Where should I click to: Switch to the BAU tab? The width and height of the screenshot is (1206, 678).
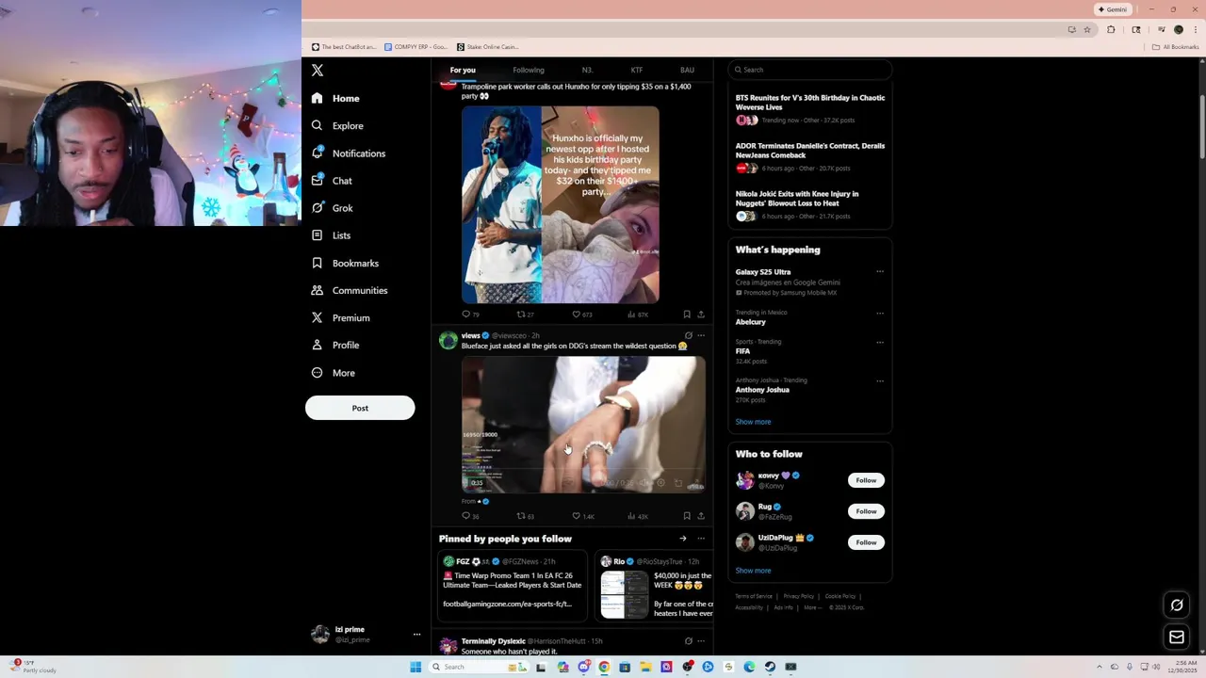click(687, 70)
